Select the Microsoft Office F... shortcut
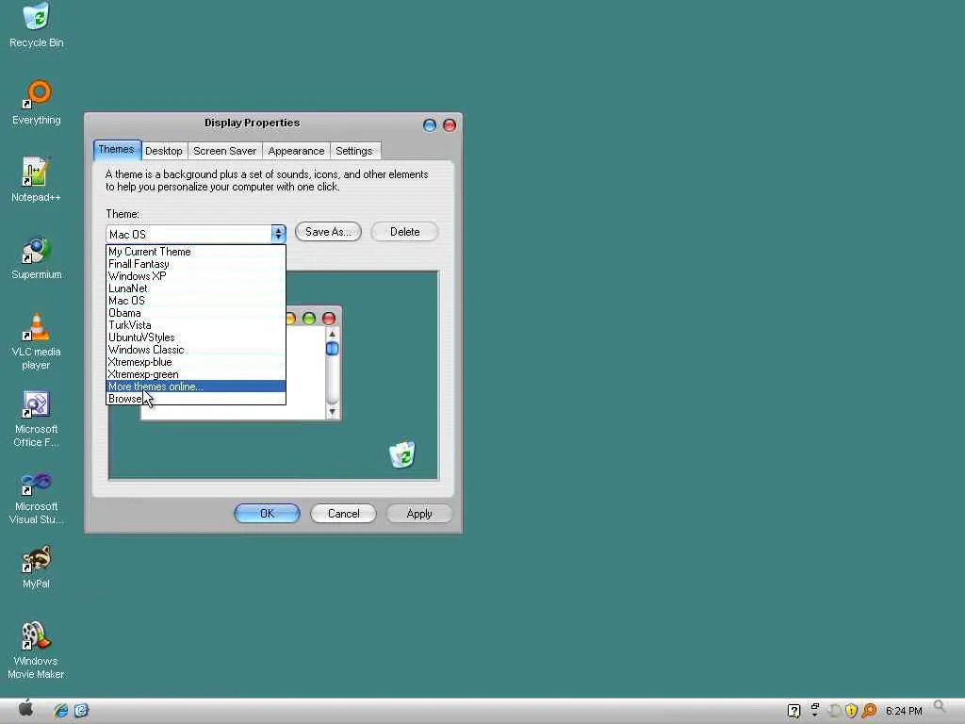 pyautogui.click(x=37, y=419)
